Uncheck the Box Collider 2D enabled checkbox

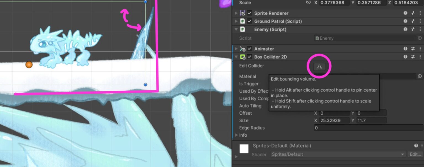tap(249, 57)
